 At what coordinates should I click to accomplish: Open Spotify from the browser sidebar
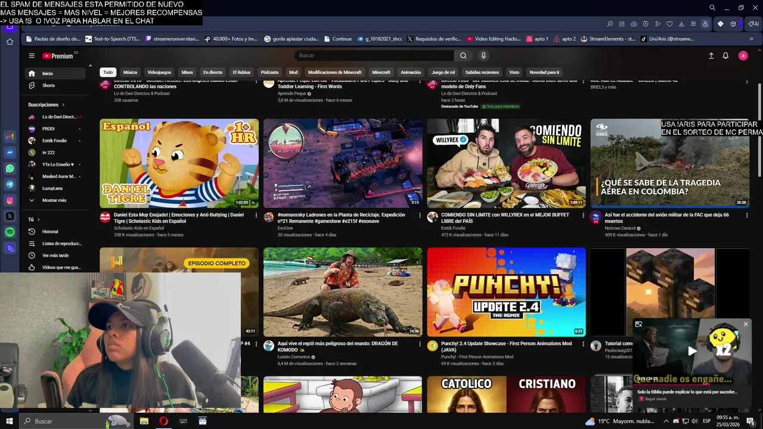tap(10, 232)
